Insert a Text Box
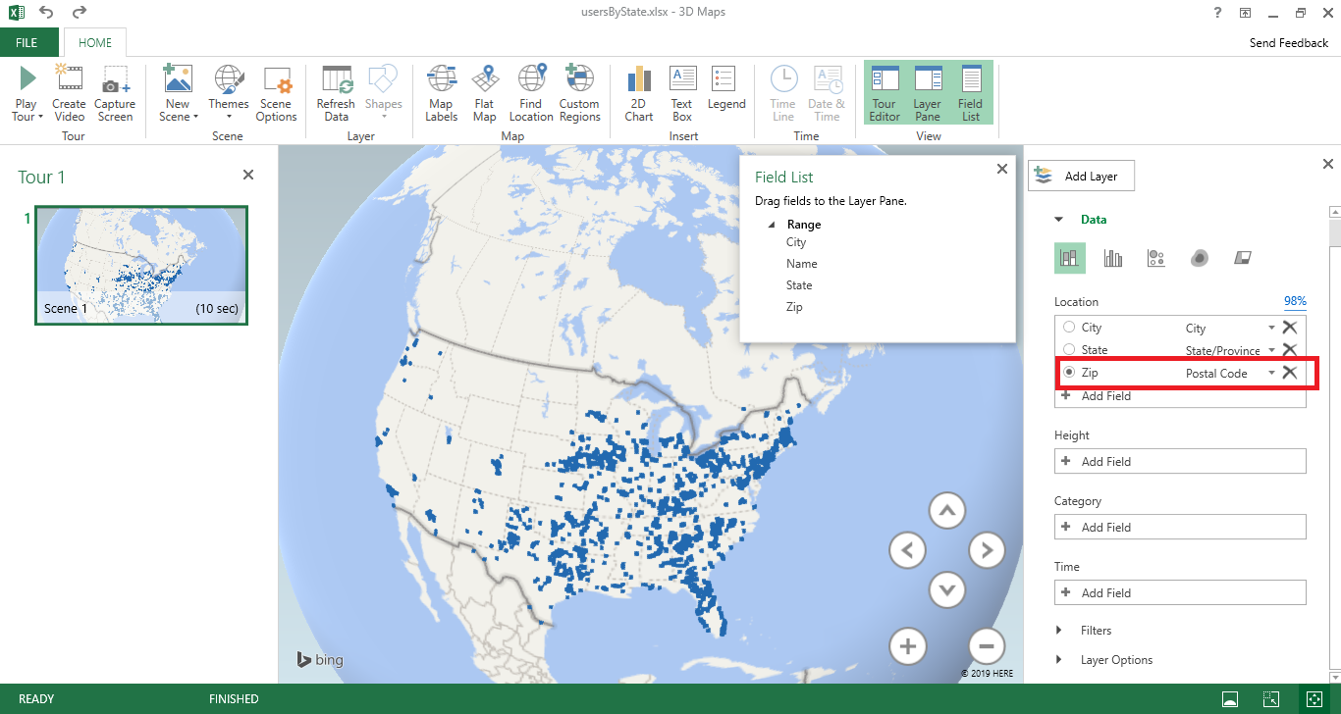 (682, 93)
